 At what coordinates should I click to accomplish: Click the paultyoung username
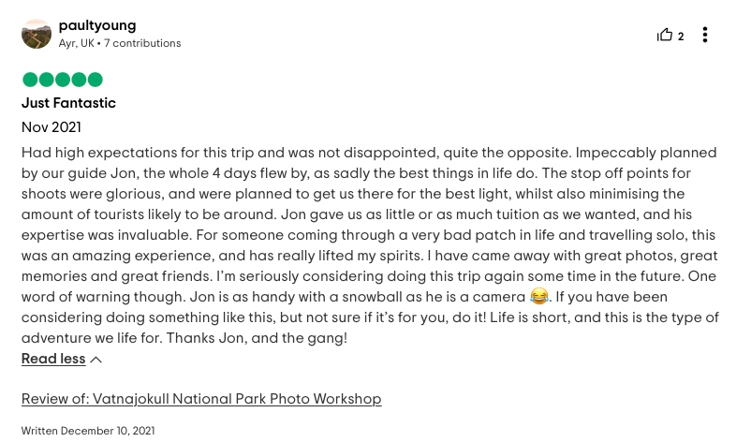tap(97, 25)
